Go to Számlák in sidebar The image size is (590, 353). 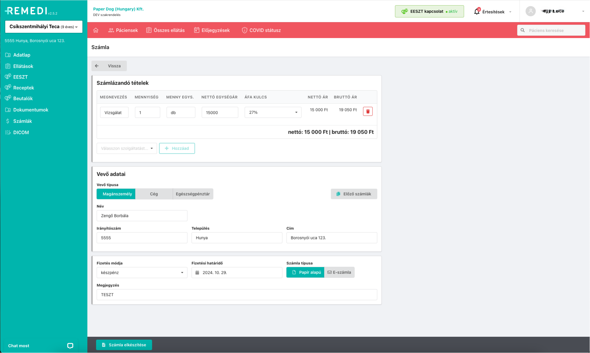click(x=22, y=121)
